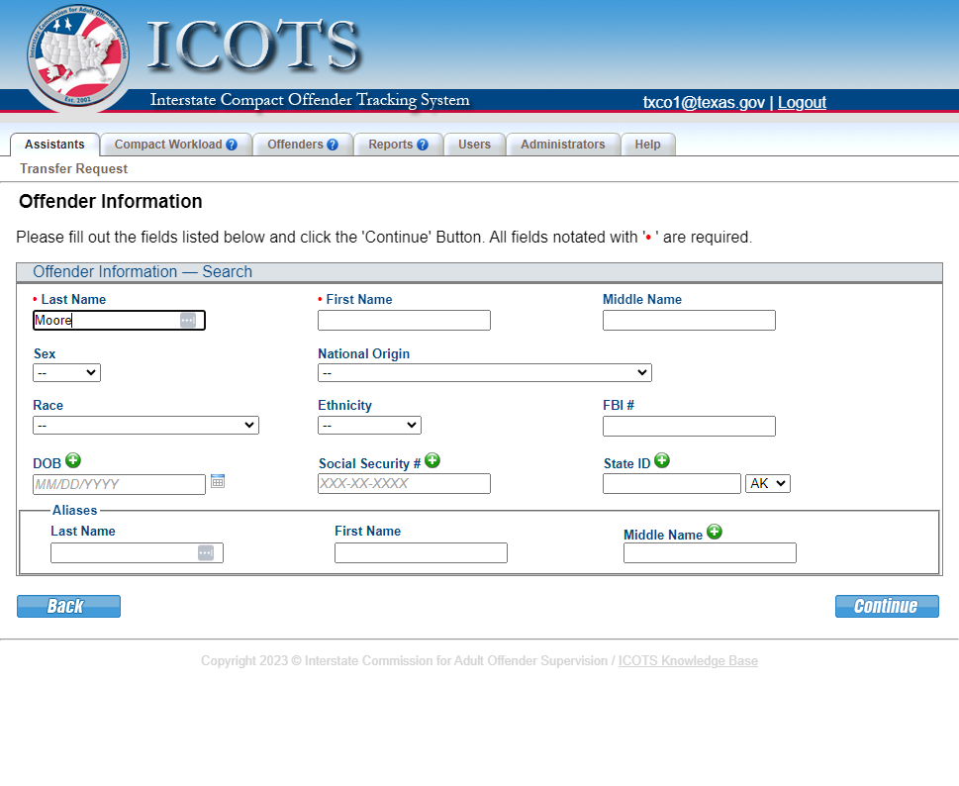
Task: Click the Logout link
Action: [802, 102]
